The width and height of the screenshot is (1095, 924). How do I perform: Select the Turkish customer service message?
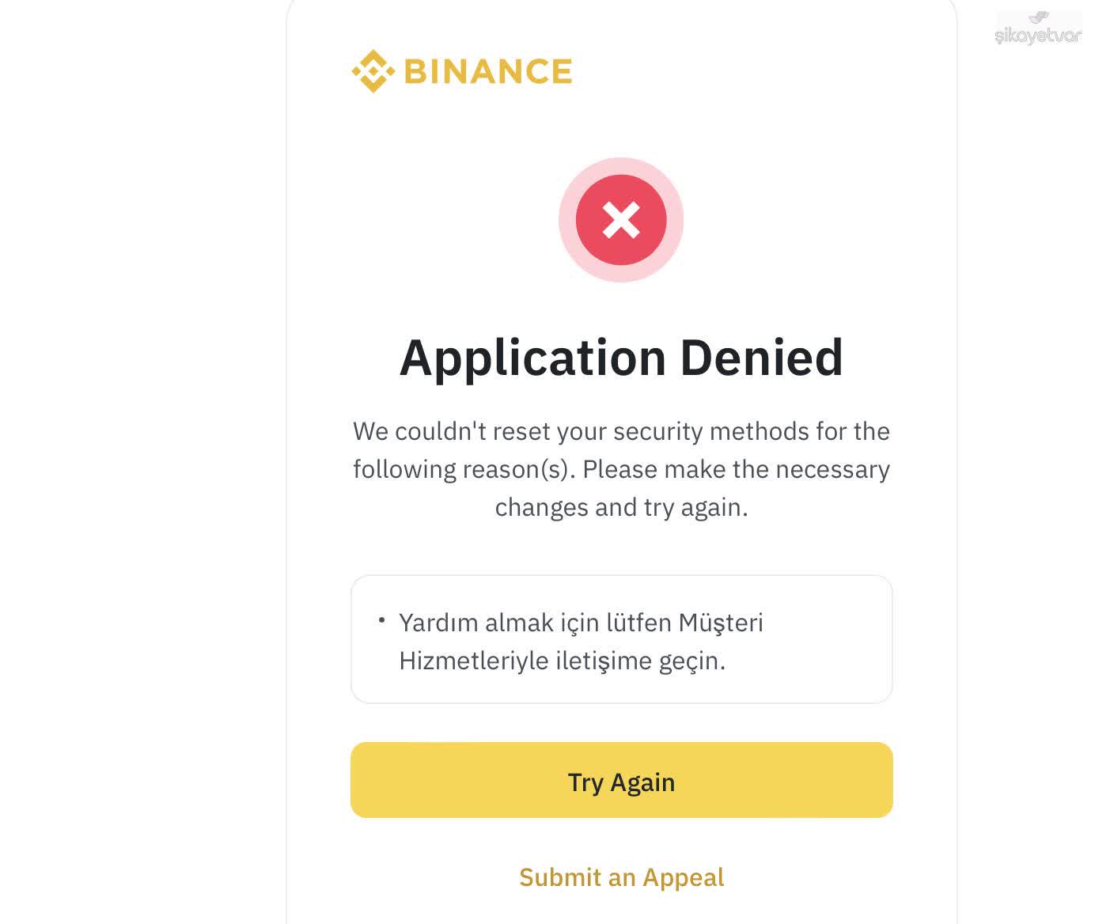pos(582,639)
